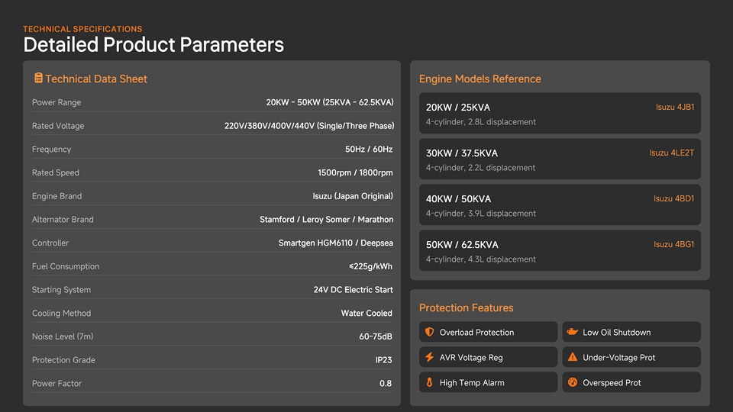Click the Protection Features heading
The image size is (733, 412).
466,307
